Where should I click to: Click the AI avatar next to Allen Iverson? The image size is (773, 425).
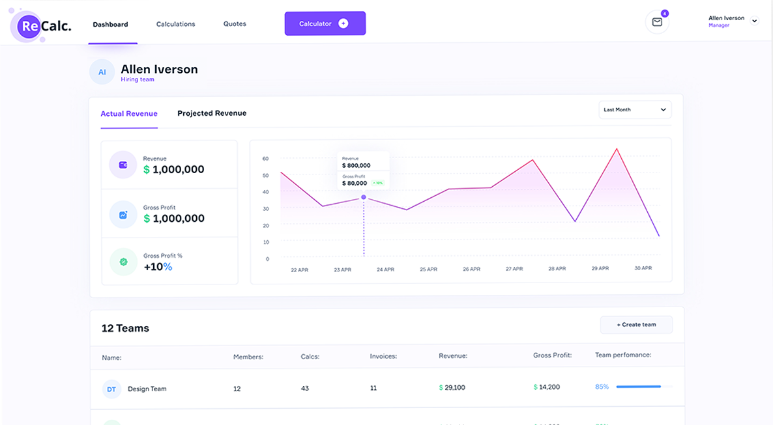click(102, 72)
